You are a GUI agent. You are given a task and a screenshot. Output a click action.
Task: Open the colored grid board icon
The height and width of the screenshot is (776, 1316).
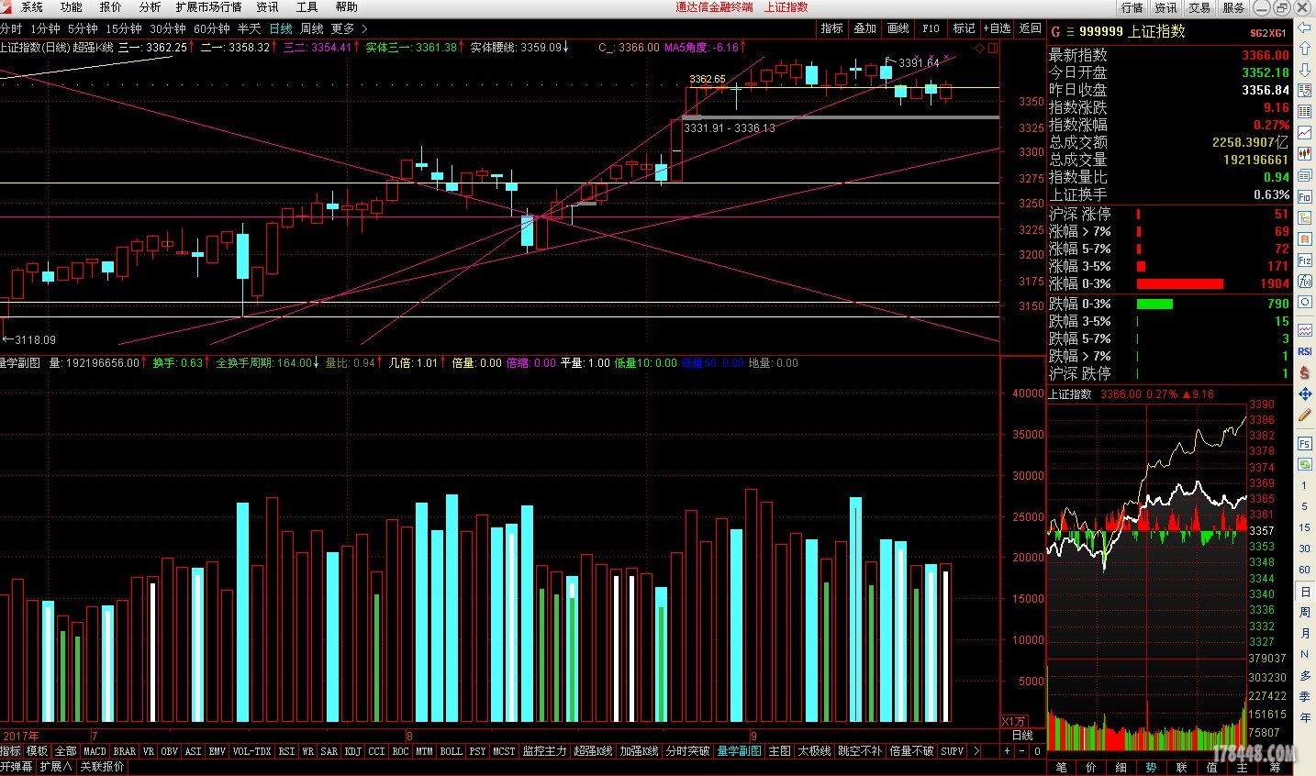1304,112
